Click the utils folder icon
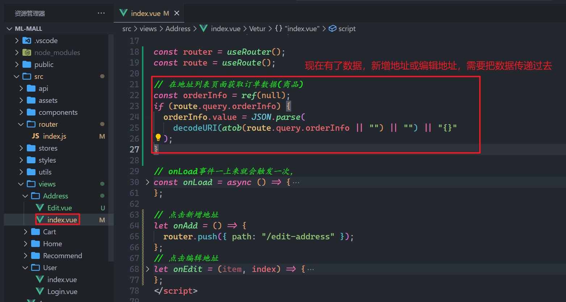Image resolution: width=566 pixels, height=302 pixels. pos(31,172)
